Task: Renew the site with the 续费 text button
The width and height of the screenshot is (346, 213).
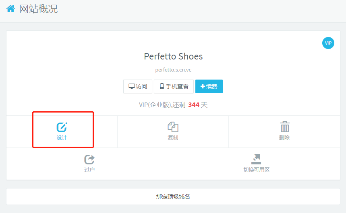Action: [x=212, y=86]
